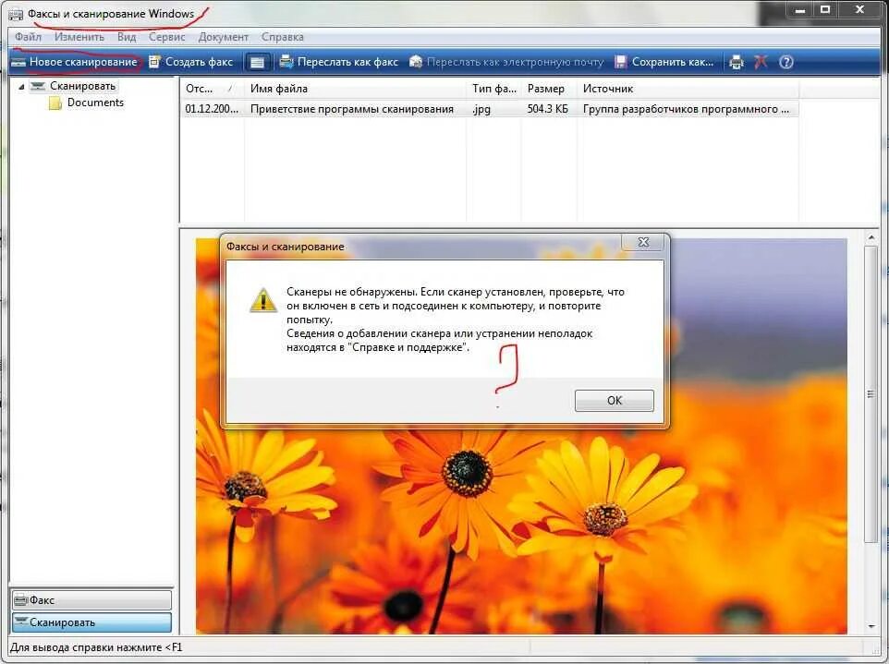Click preview scrollbar down arrow
This screenshot has width=889, height=664.
[x=871, y=627]
